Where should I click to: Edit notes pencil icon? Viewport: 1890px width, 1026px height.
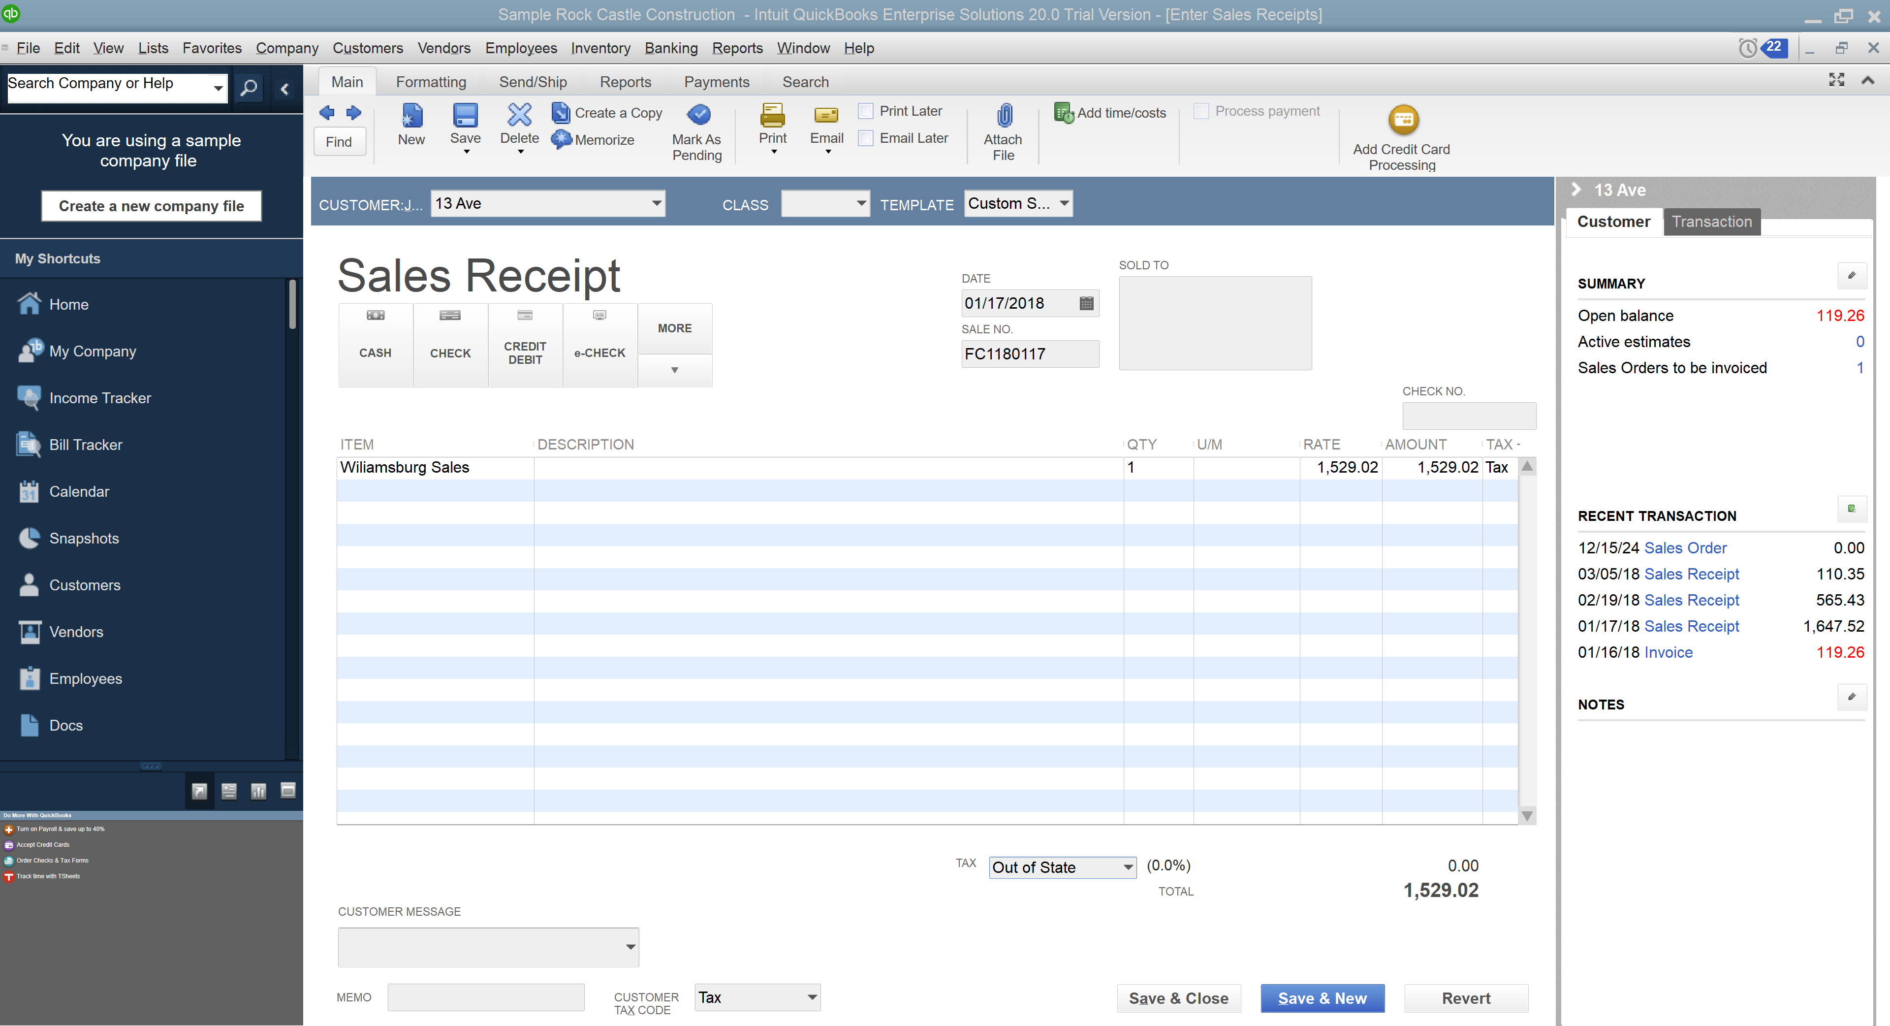tap(1851, 697)
